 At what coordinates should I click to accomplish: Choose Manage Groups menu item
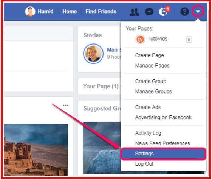(x=153, y=92)
